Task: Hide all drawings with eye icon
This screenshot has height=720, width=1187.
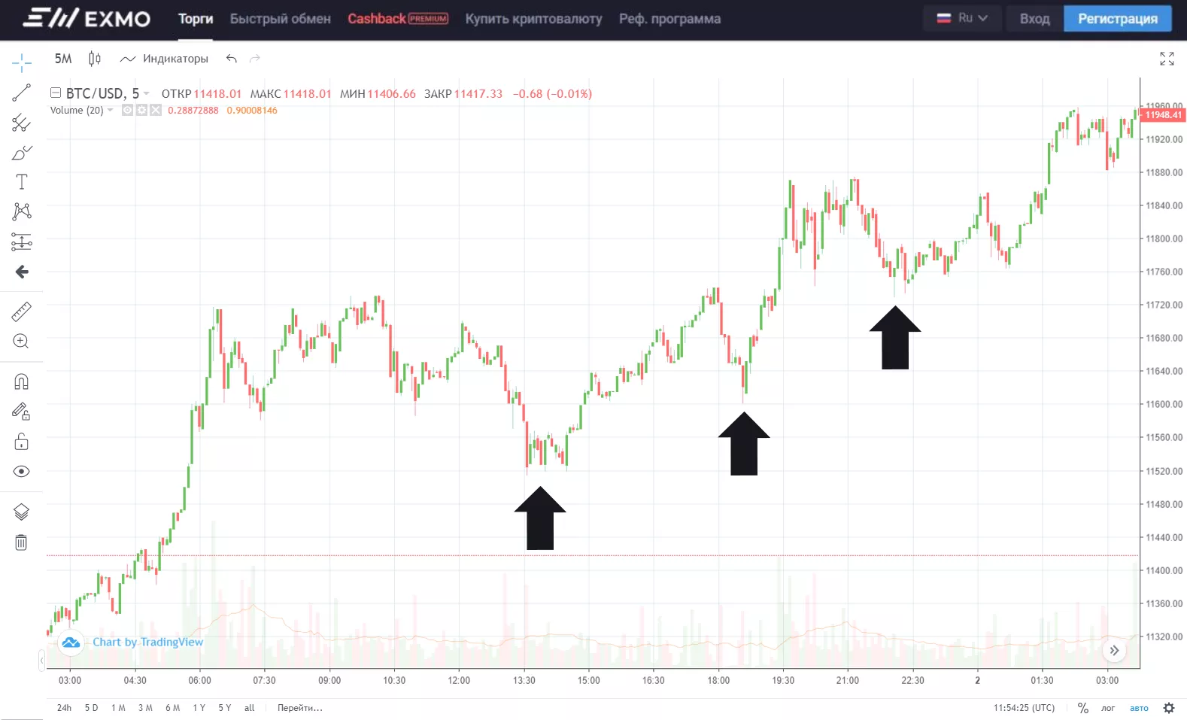Action: coord(21,472)
